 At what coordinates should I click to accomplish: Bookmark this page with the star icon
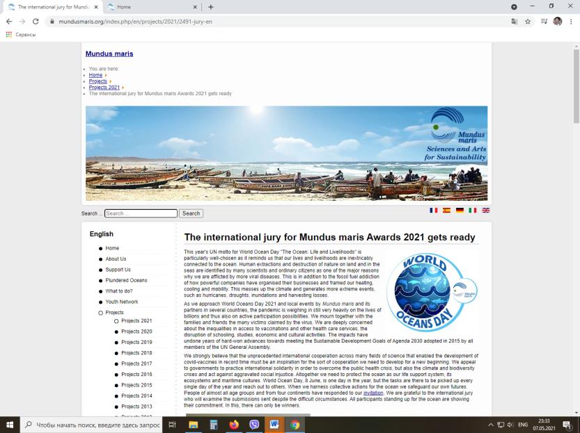pos(528,22)
